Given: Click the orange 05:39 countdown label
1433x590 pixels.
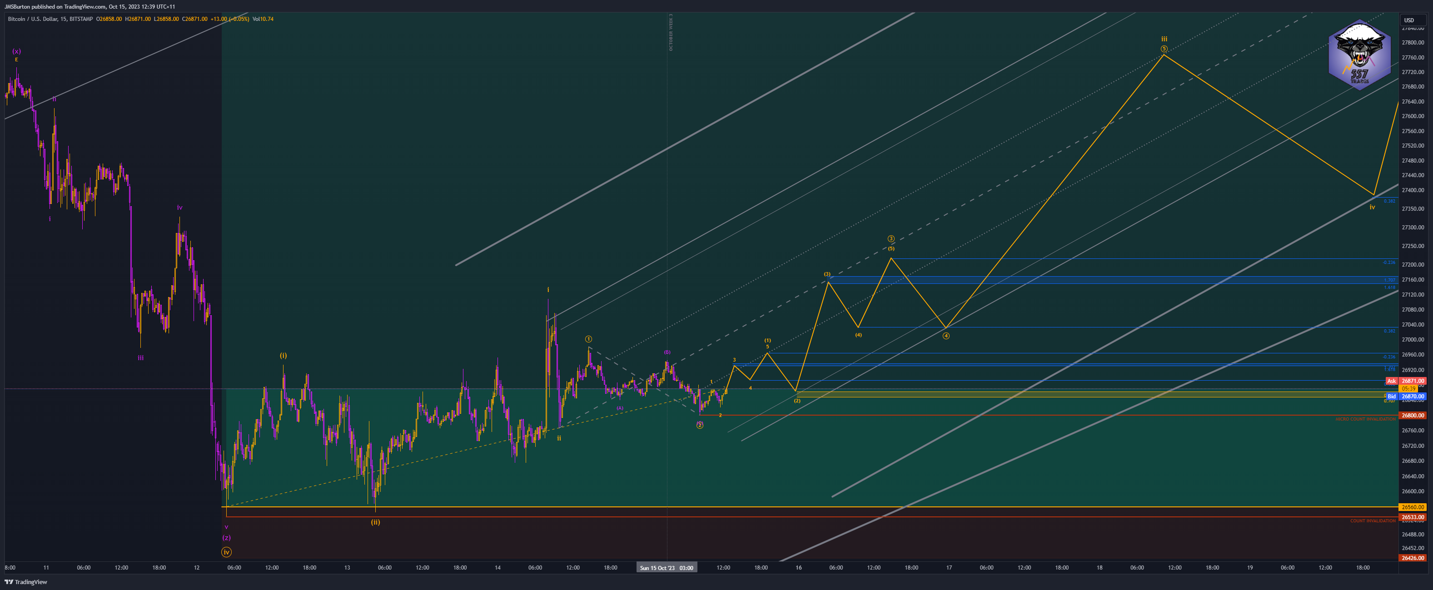Looking at the screenshot, I should tap(1408, 389).
